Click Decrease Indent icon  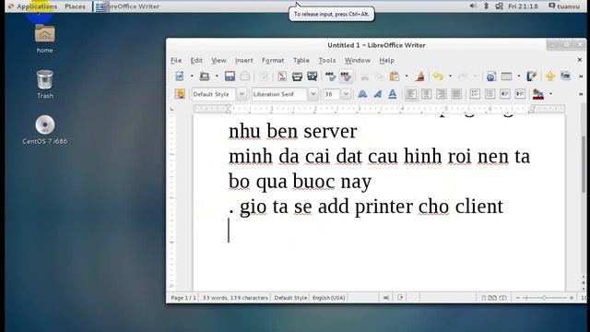pyautogui.click(x=504, y=94)
